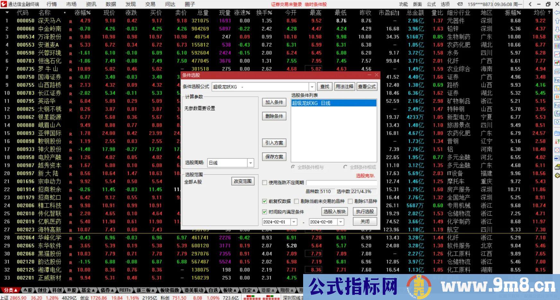Click the 涨幅% column header
The height and width of the screenshot is (300, 560).
point(83,13)
